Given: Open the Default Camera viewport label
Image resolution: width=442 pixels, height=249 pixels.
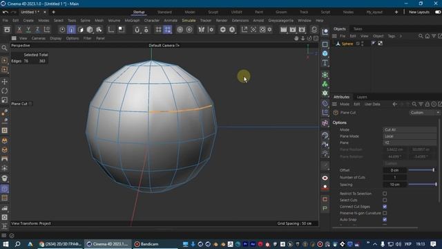Looking at the screenshot, I should (164, 46).
